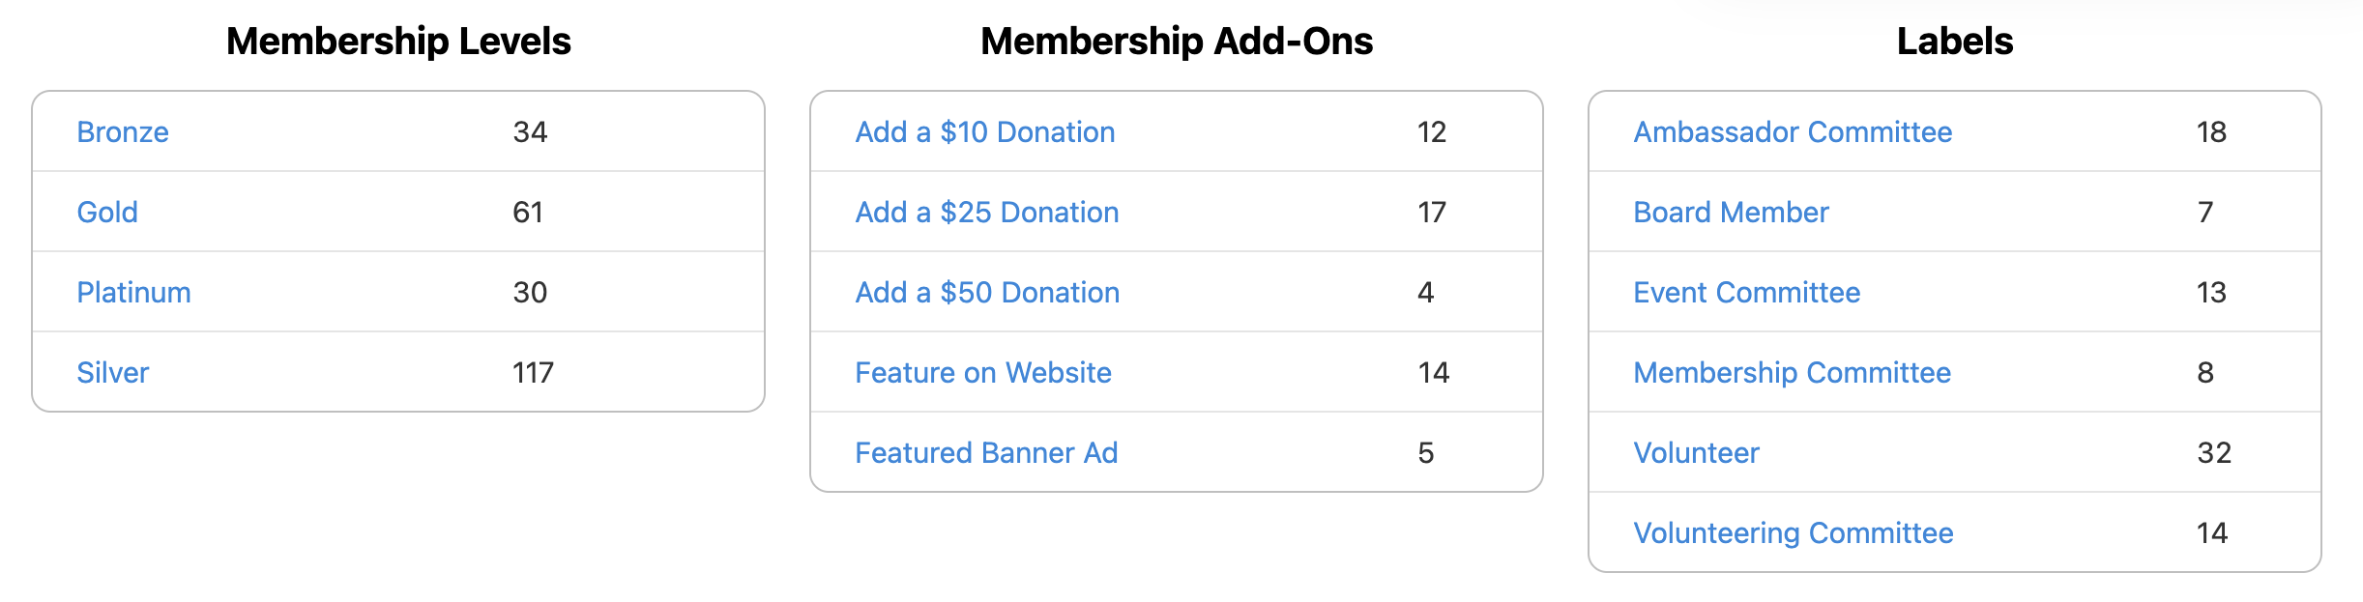The width and height of the screenshot is (2363, 602).
Task: Click the Silver member count 117
Action: tap(533, 373)
